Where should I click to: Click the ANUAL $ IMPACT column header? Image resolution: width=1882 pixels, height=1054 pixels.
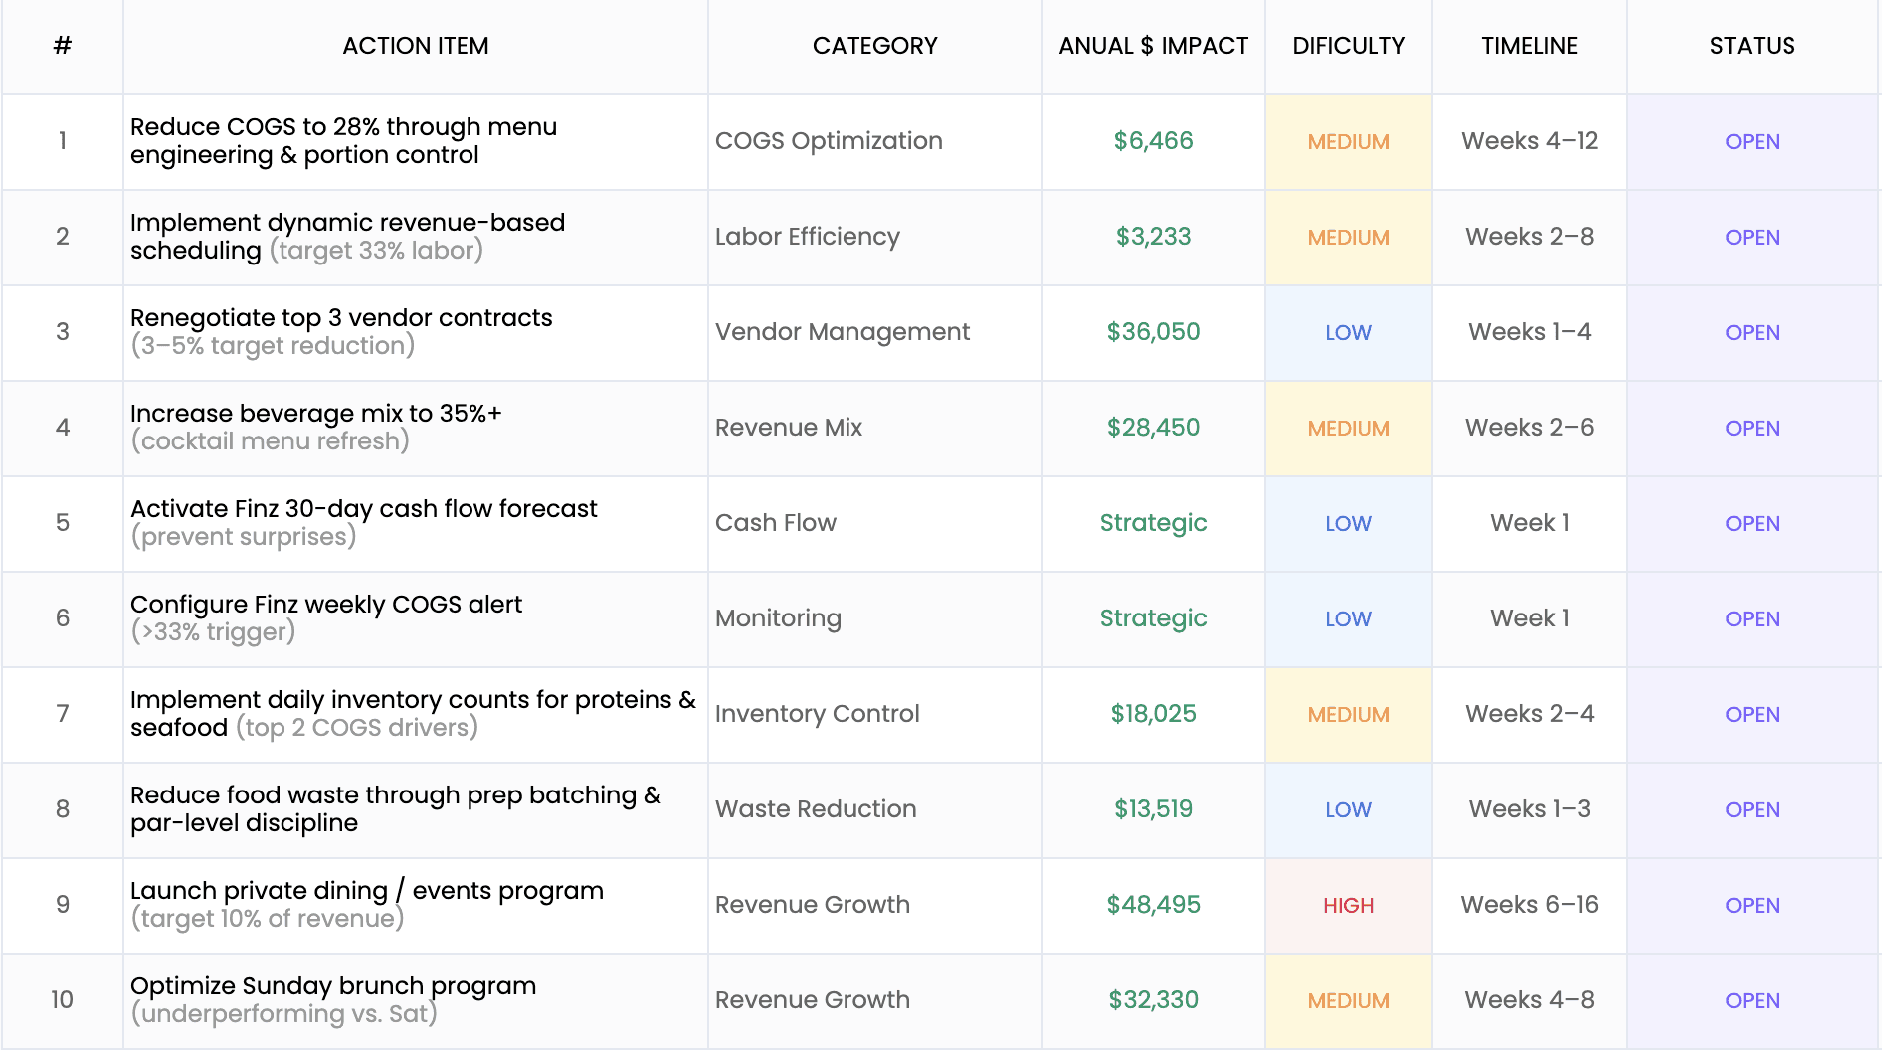tap(1153, 46)
